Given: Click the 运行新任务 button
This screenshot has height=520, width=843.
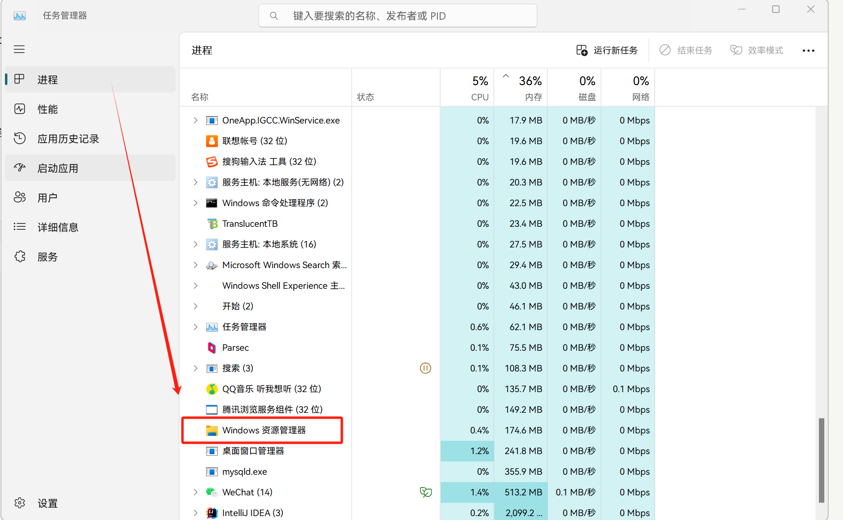Looking at the screenshot, I should 607,51.
